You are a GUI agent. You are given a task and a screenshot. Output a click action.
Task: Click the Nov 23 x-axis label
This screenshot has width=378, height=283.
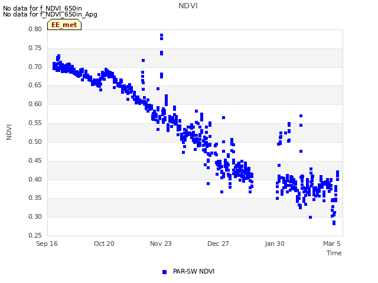click(161, 243)
